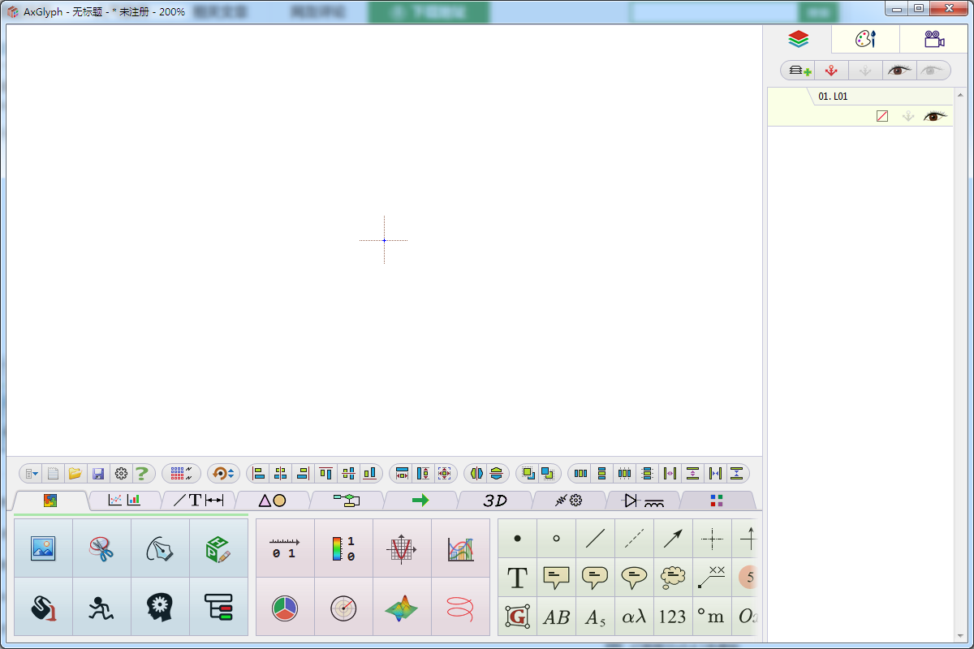Make selected objects the same width
Viewport: 974px width, 649px height.
[x=402, y=473]
